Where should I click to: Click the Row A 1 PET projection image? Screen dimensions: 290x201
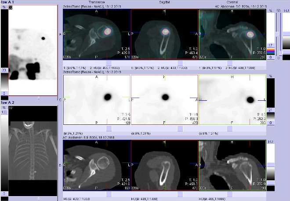click(33, 51)
